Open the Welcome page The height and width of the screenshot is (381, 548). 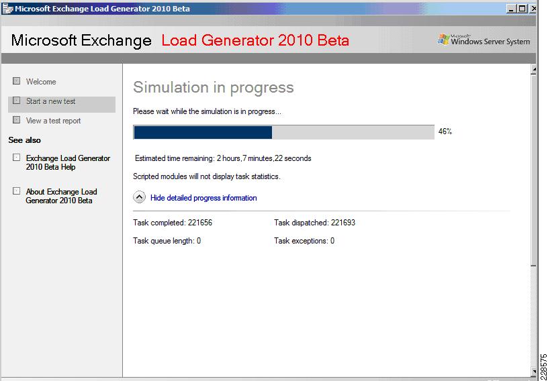coord(41,82)
